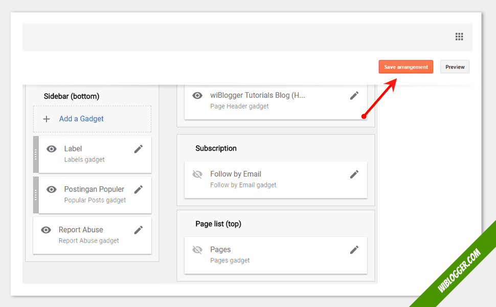Edit the Postingan Populer gadget
Image resolution: width=496 pixels, height=307 pixels.
coord(139,189)
